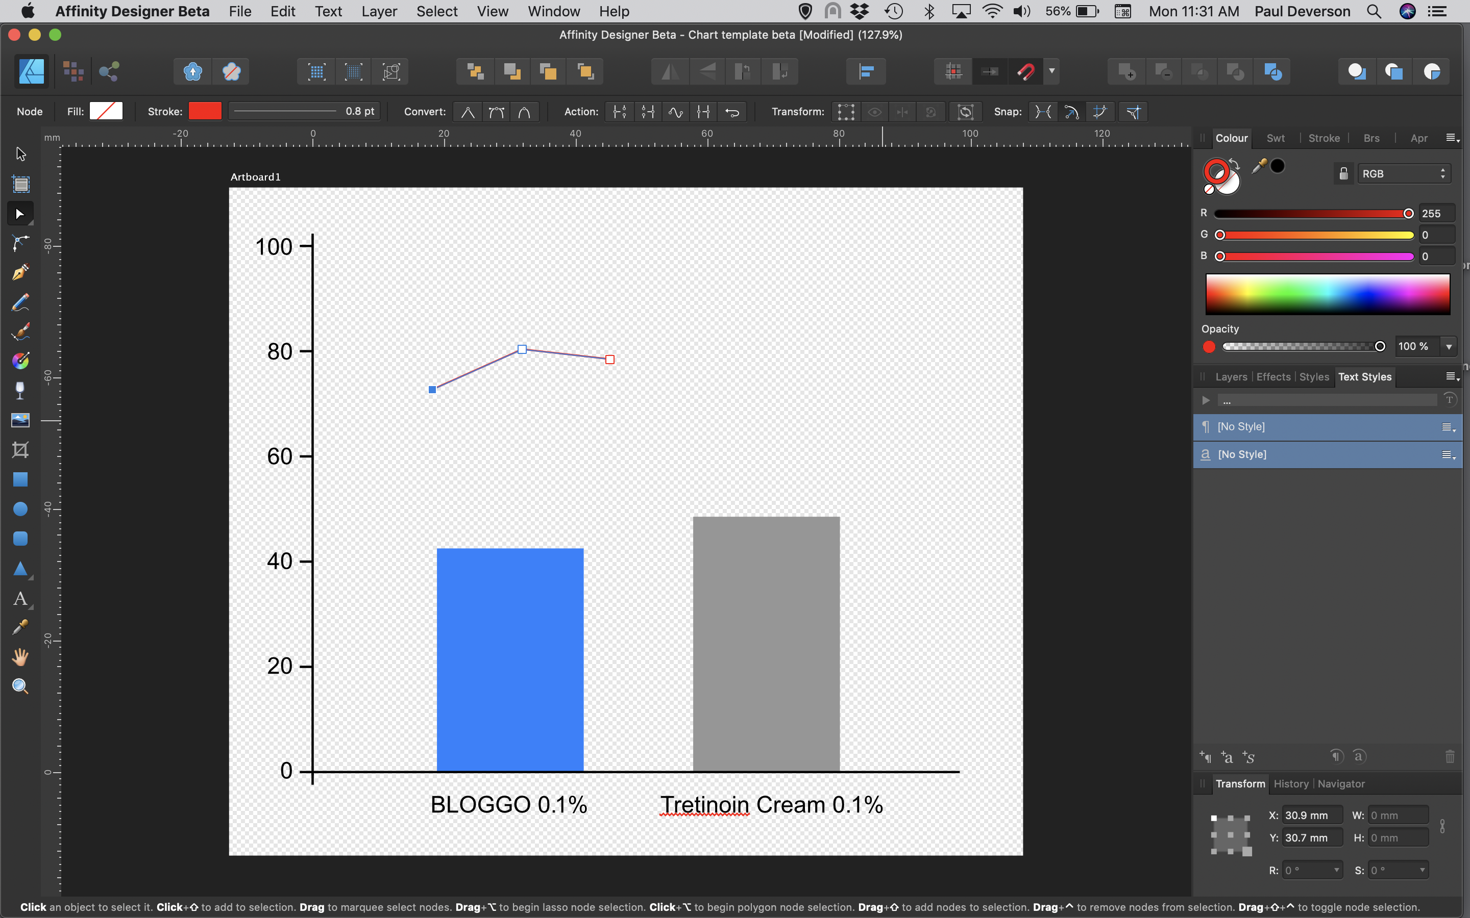Open the paragraph [No Style] options menu
1470x918 pixels.
[1448, 427]
